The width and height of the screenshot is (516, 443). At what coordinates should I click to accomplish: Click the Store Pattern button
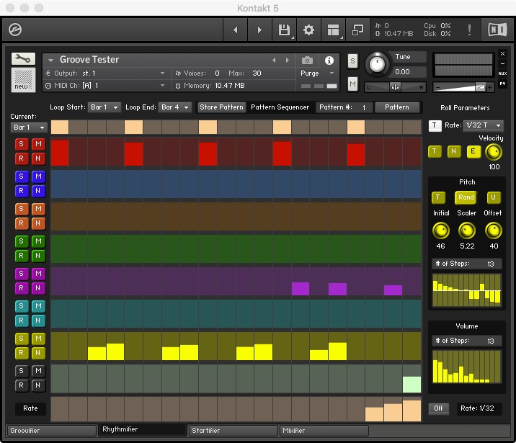pos(222,107)
